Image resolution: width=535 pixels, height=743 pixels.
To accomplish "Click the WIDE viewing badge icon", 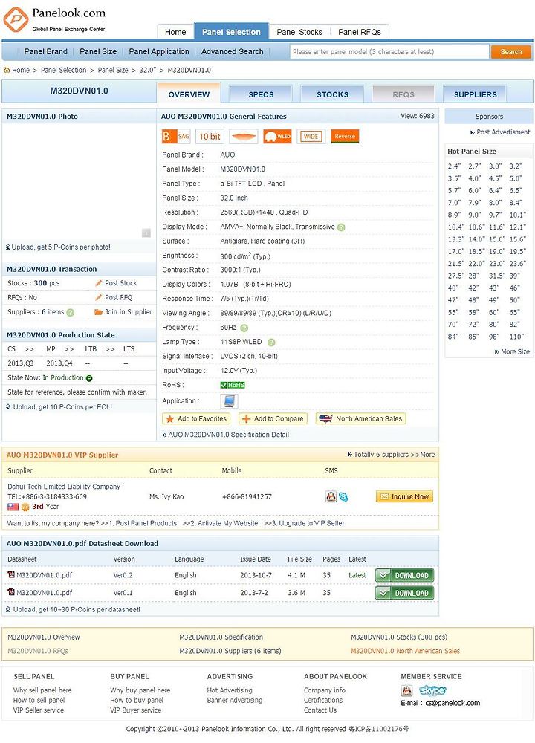I will pos(311,137).
